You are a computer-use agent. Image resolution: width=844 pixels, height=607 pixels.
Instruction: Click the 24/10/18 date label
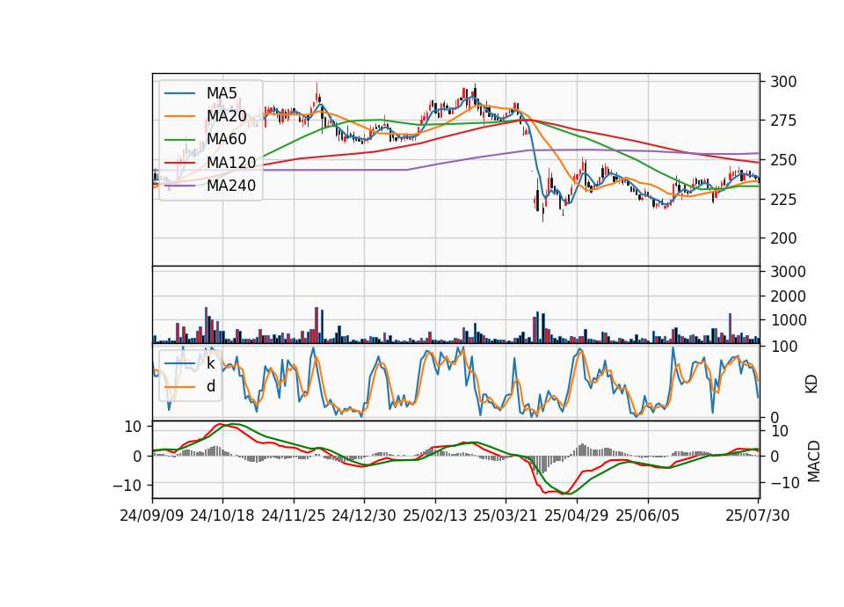[222, 516]
